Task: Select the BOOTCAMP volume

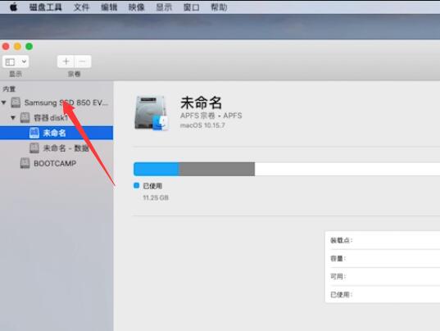Action: pos(57,163)
